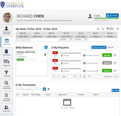Viewport: 121px width, 116px height.
Task: Select the My Time tab
Action: 7,42
